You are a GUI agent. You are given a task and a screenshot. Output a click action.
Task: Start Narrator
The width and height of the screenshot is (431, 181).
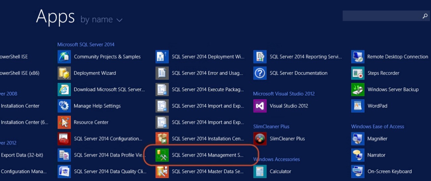369,155
